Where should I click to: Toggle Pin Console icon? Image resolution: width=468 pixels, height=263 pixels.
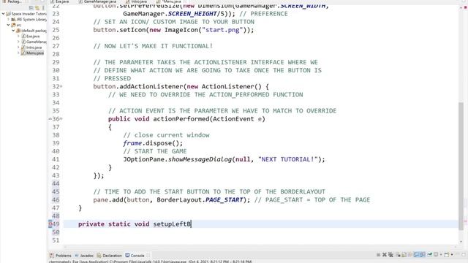click(429, 255)
